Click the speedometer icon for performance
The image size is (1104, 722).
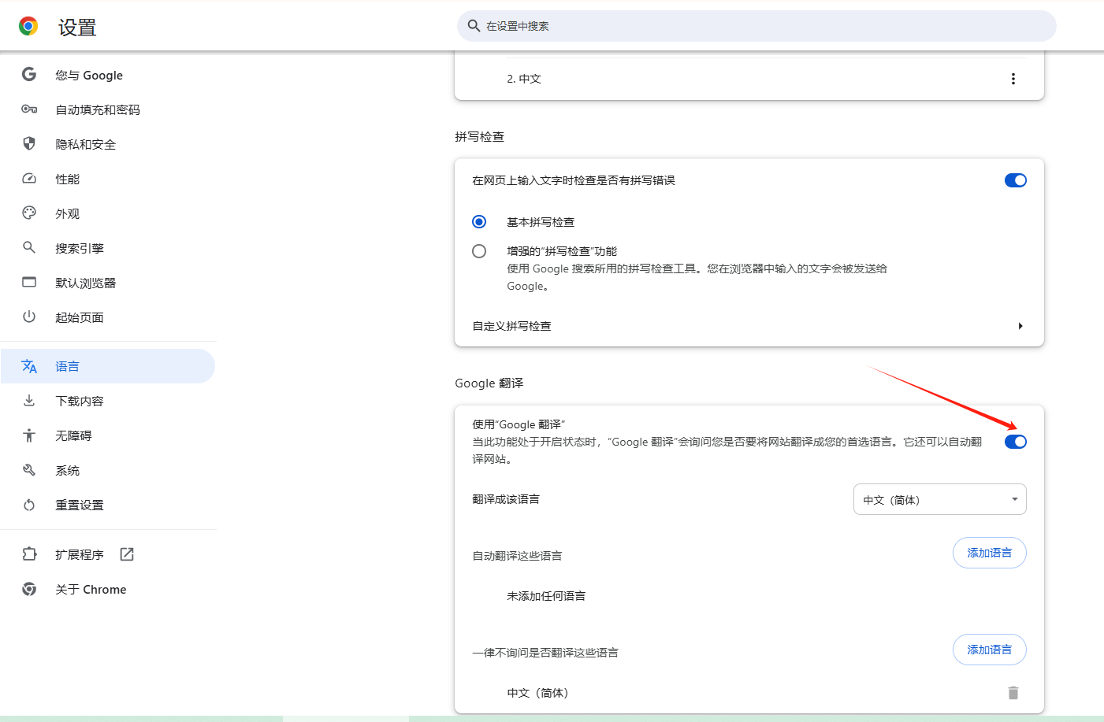(29, 178)
